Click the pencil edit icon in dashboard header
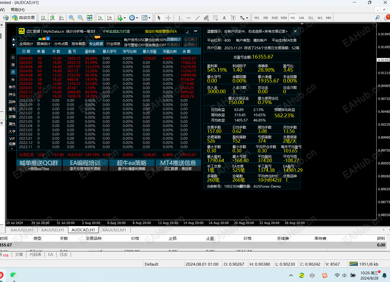Viewport: 390px width, 282px height. click(x=188, y=31)
